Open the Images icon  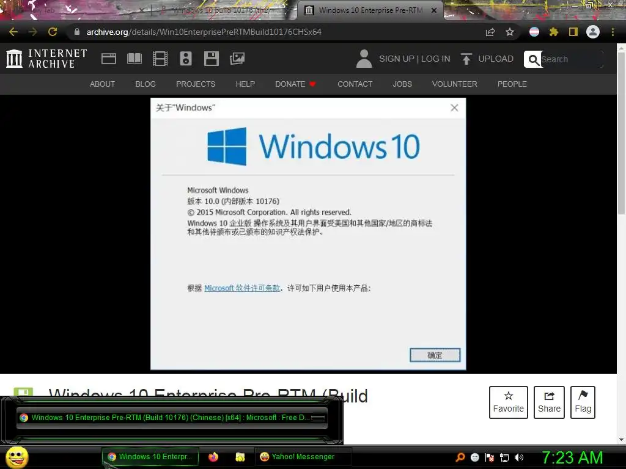pyautogui.click(x=237, y=59)
